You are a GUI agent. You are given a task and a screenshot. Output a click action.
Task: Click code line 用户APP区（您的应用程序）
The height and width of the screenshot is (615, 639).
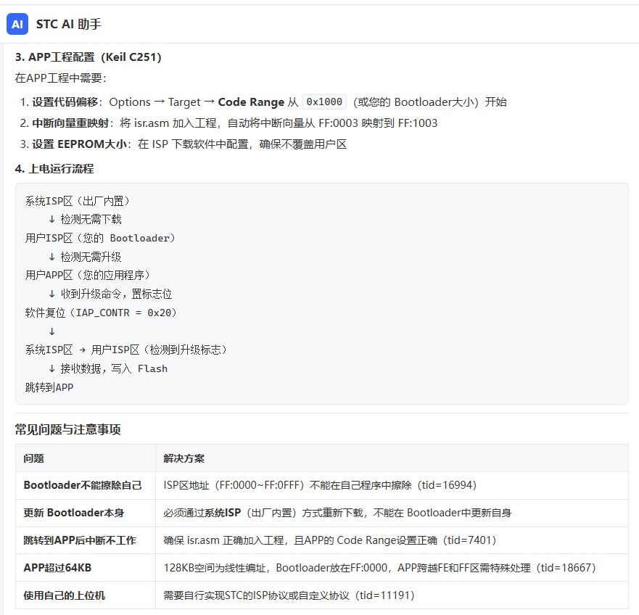coord(88,275)
